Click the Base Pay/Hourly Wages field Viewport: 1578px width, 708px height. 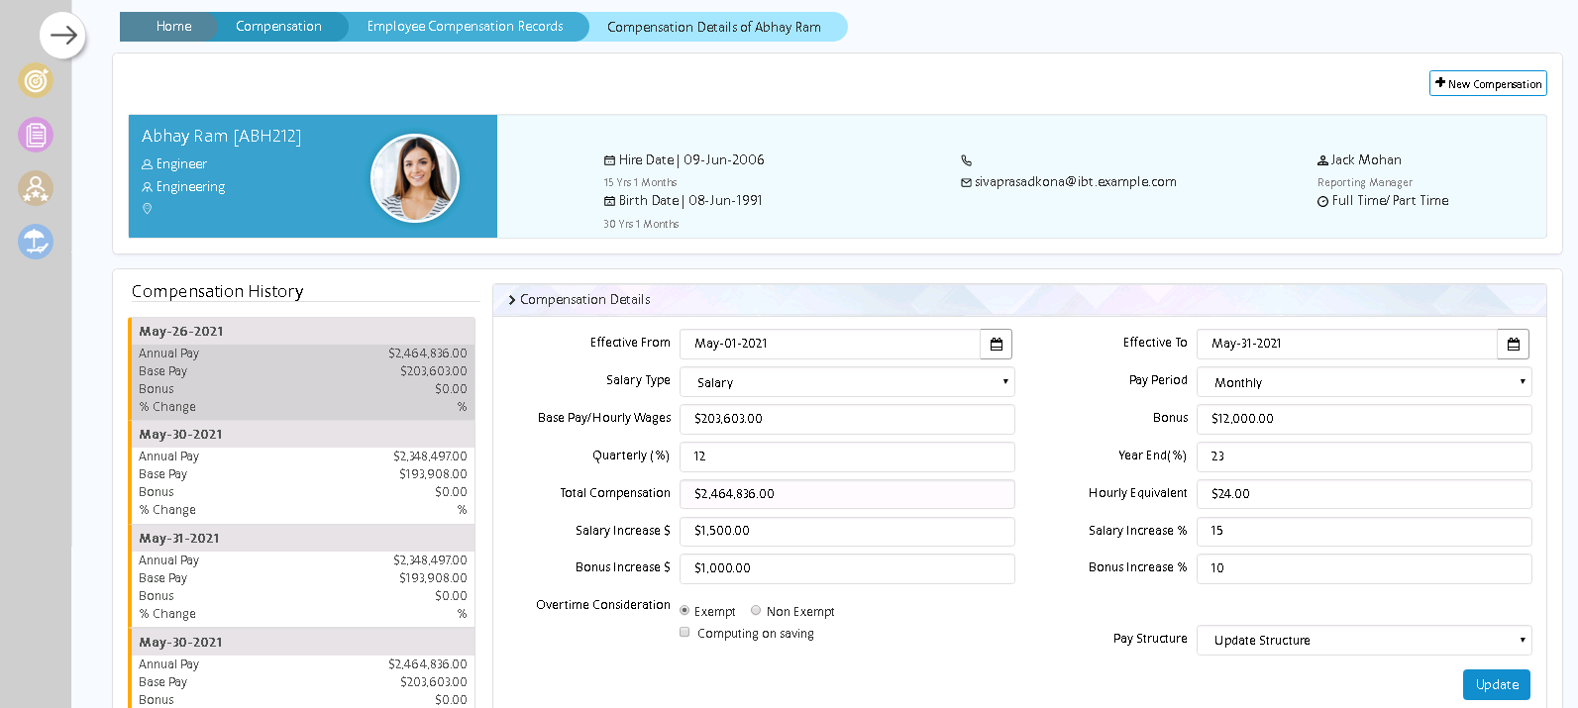847,419
